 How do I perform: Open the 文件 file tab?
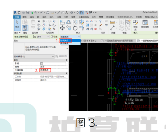(17, 17)
